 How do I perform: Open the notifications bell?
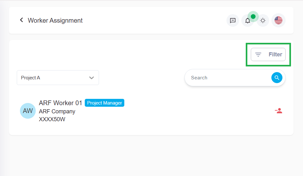coord(248,21)
